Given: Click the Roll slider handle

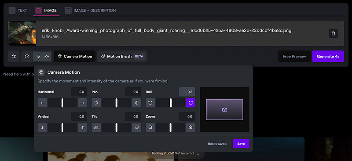Looking at the screenshot, I should tap(171, 103).
